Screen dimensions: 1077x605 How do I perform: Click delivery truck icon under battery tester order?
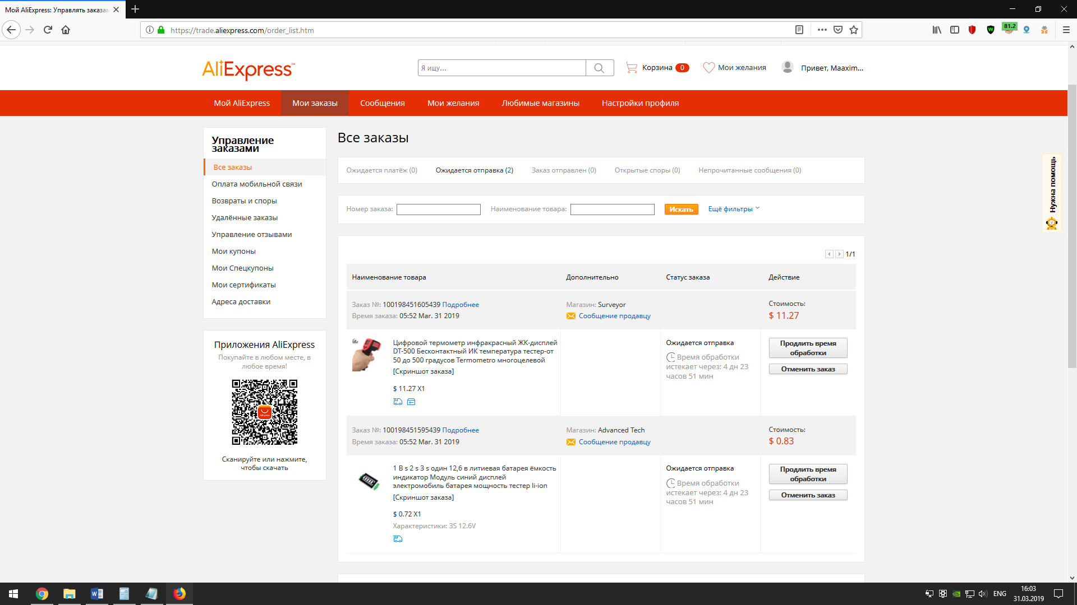pyautogui.click(x=398, y=539)
